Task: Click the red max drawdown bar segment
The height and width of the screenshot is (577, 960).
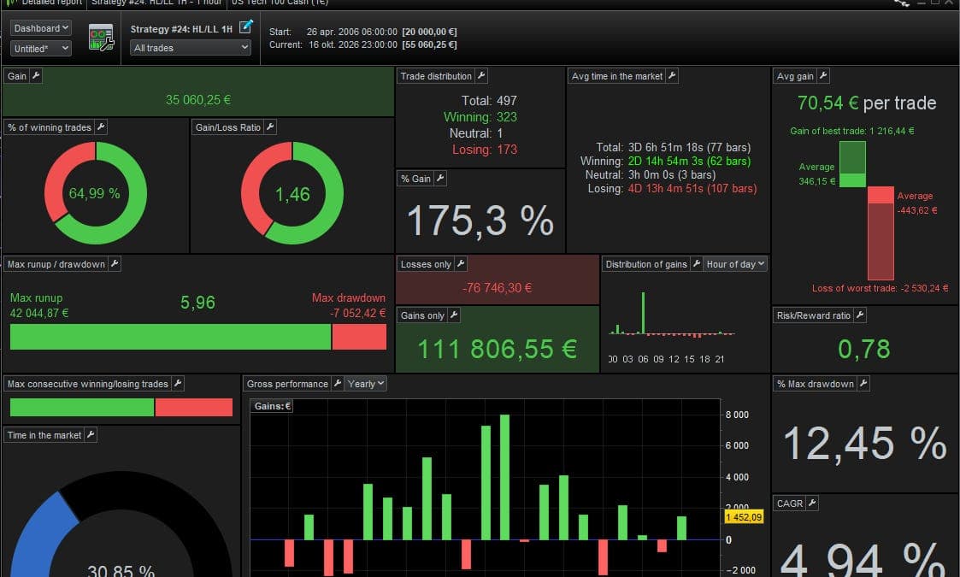Action: [x=359, y=337]
